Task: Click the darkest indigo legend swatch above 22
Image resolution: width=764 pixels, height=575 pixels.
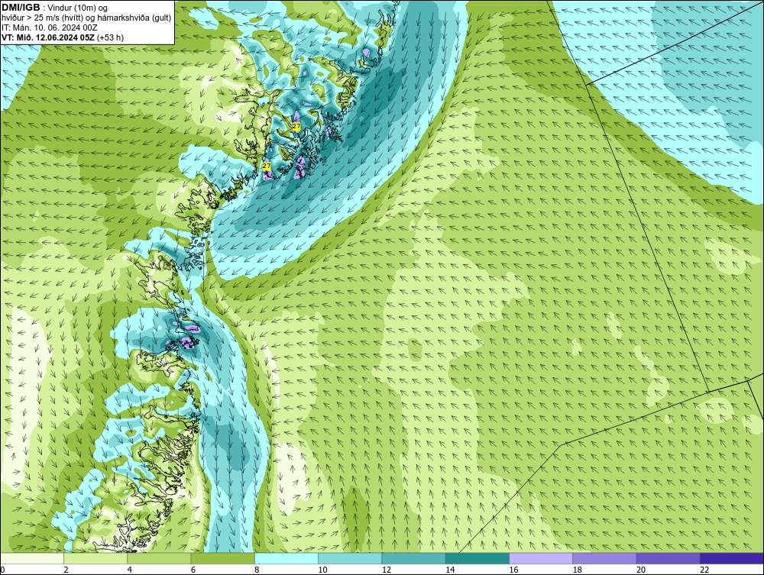Action: [732, 558]
